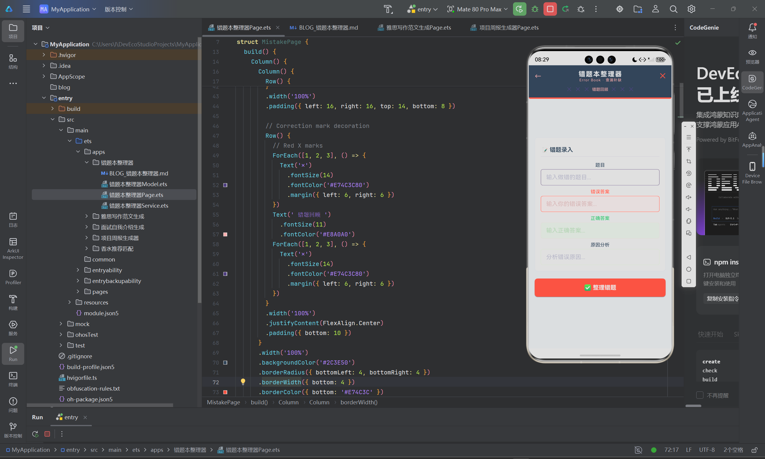The width and height of the screenshot is (765, 459).
Task: Open the AppAnalyzer sidebar tool
Action: pos(752,140)
